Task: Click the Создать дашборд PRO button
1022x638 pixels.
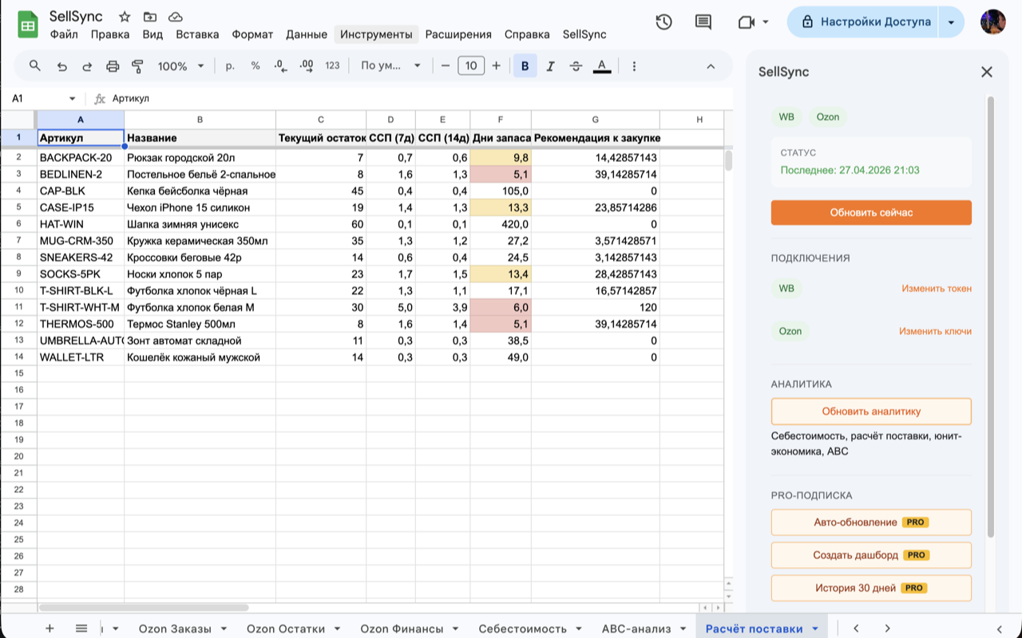Action: pos(871,555)
